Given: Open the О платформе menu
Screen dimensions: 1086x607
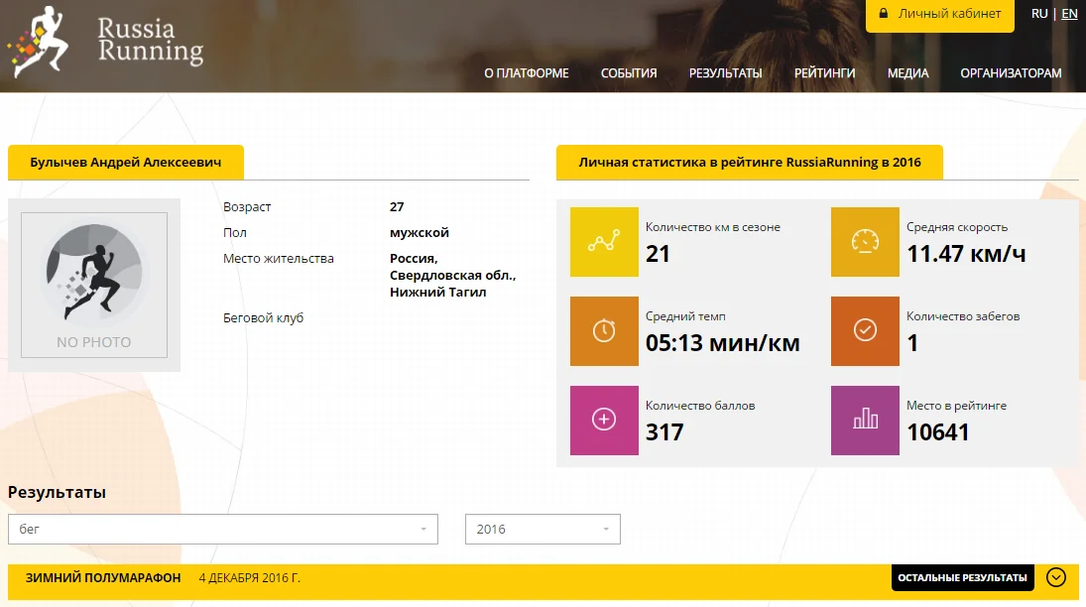Looking at the screenshot, I should pyautogui.click(x=526, y=73).
